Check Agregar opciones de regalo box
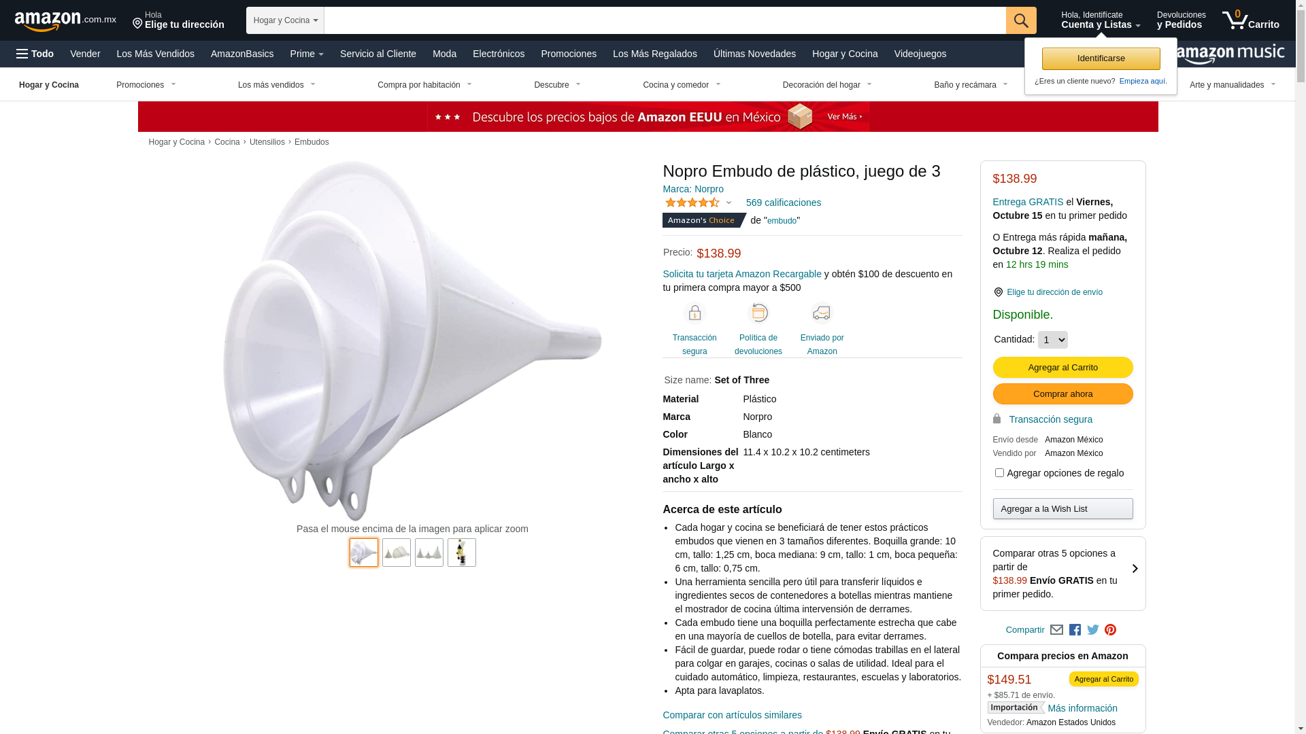The image size is (1306, 734). click(x=999, y=472)
